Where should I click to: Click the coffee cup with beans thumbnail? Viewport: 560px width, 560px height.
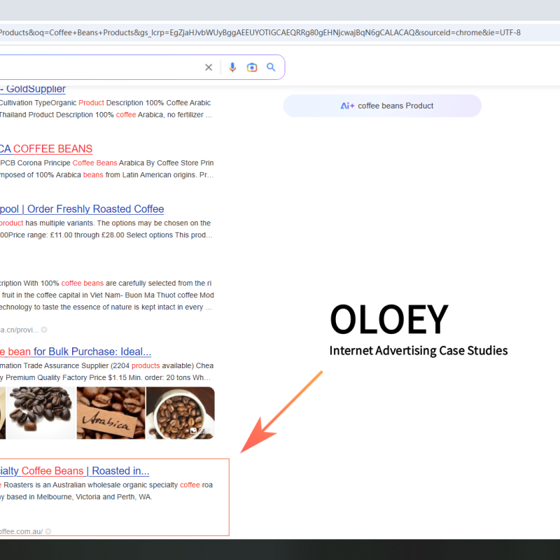pyautogui.click(x=181, y=413)
